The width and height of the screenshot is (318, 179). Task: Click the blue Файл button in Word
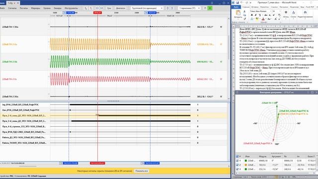tap(236, 7)
